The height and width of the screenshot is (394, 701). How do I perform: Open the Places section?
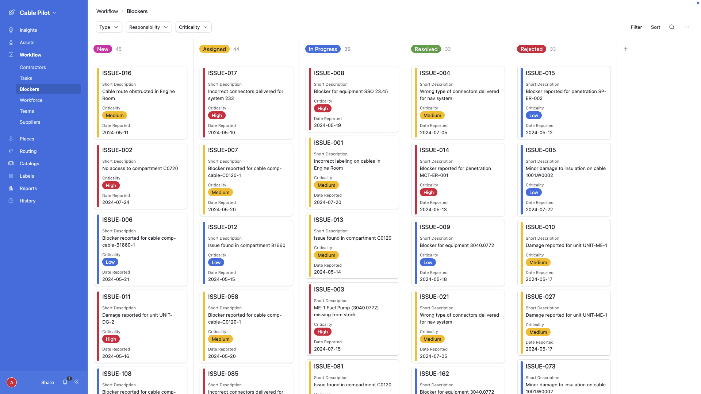[27, 139]
